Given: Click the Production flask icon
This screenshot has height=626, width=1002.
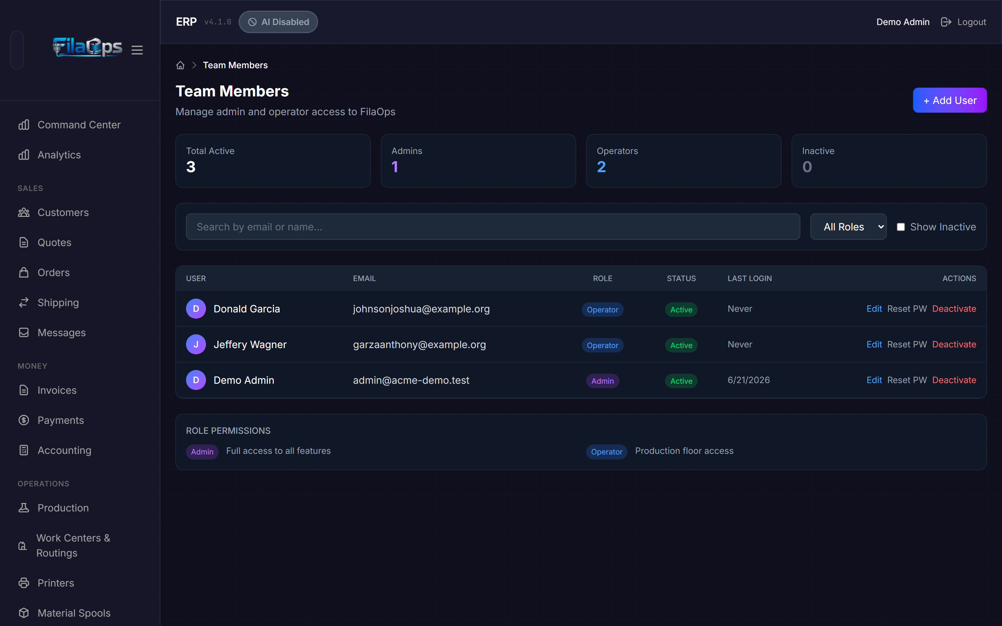Looking at the screenshot, I should (x=23, y=508).
